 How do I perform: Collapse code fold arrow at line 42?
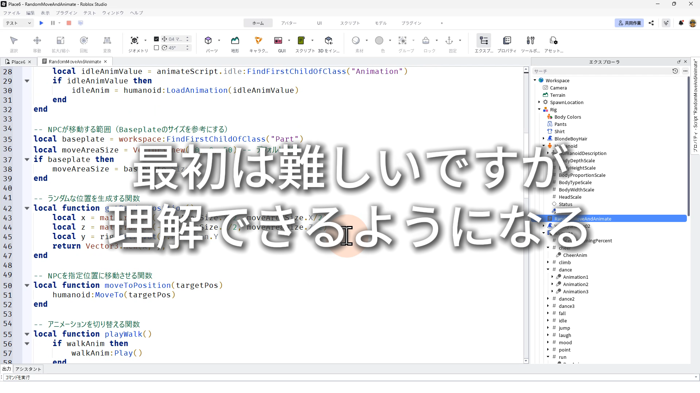27,208
